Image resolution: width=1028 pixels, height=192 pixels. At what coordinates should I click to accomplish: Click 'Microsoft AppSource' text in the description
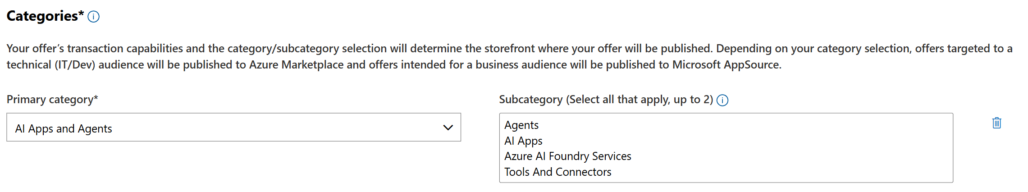[x=726, y=65]
